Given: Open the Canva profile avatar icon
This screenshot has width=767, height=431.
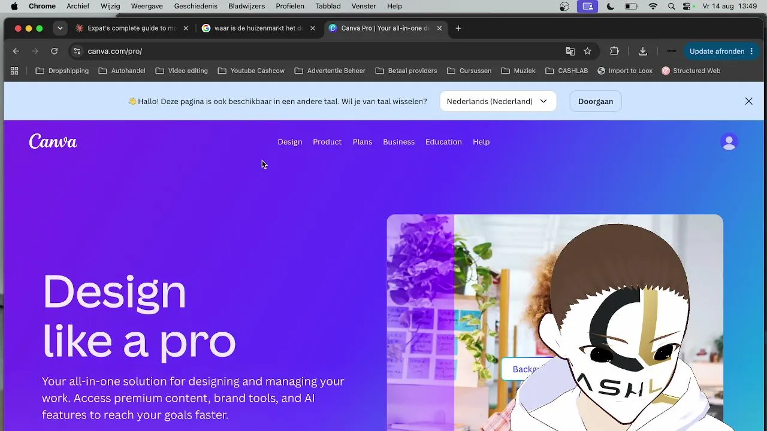Looking at the screenshot, I should coord(729,142).
